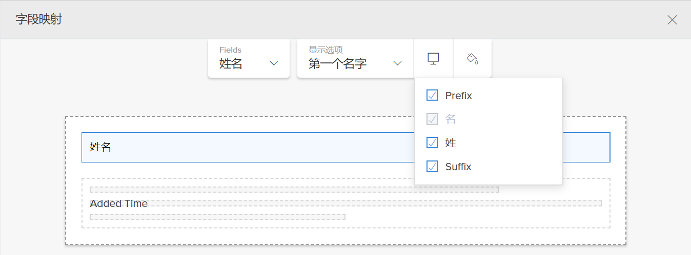The height and width of the screenshot is (255, 691).
Task: Select the highlighted 姓名 field box
Action: 246,147
